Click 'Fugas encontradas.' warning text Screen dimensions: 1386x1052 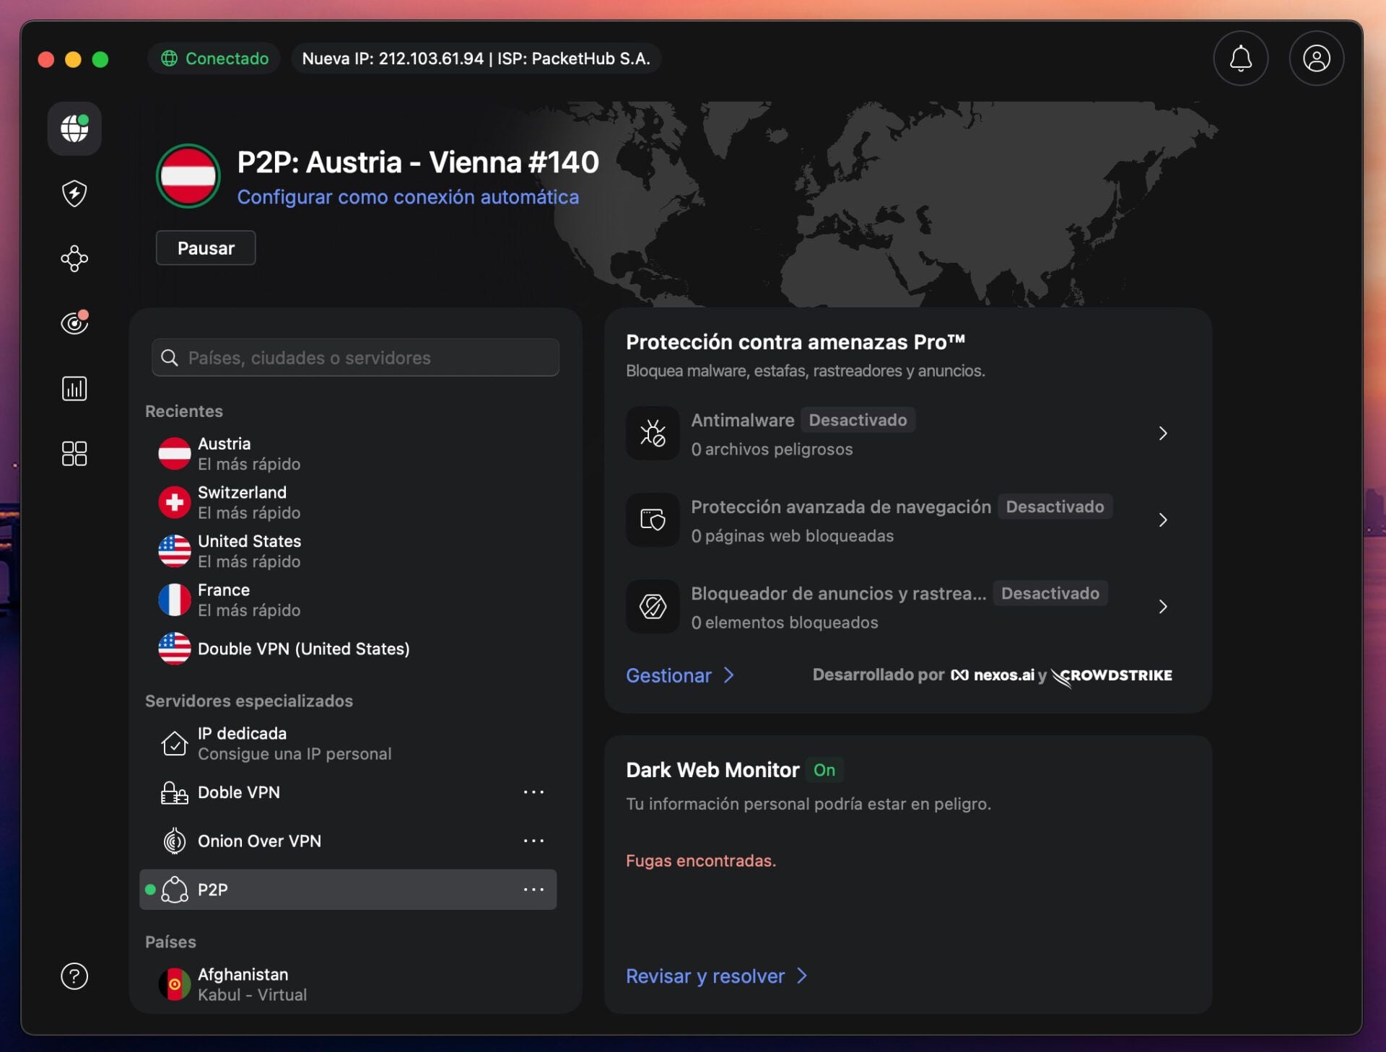[x=701, y=861]
